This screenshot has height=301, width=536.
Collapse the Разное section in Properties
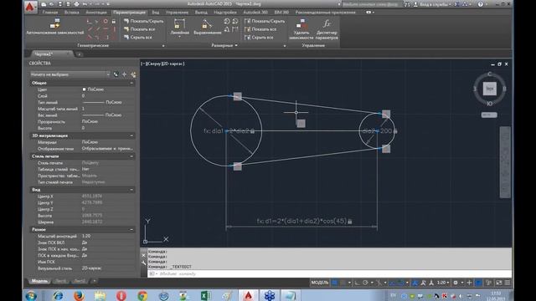point(131,229)
